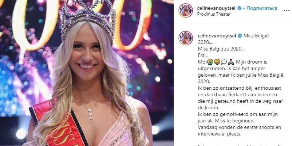Click the speech bubble emoji in caption

click(x=224, y=62)
